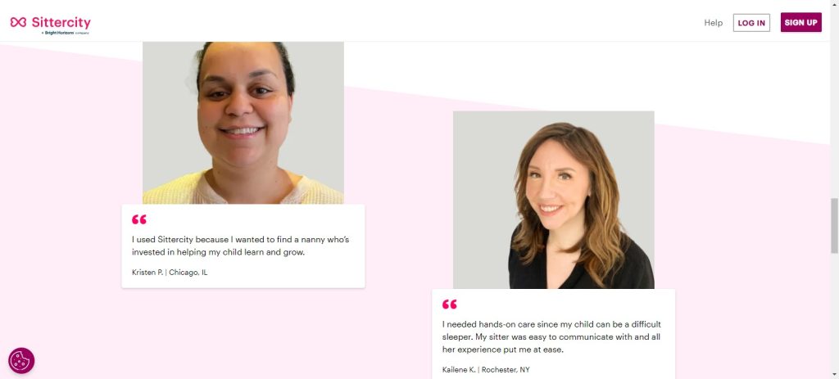Click the Sittercity wordmark text

coord(61,22)
